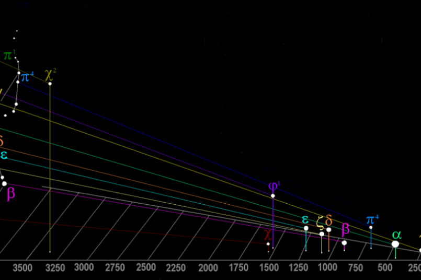The height and width of the screenshot is (280, 421).
Task: Select the cyan ε label above the 1250 mark
Action: pyautogui.click(x=305, y=219)
